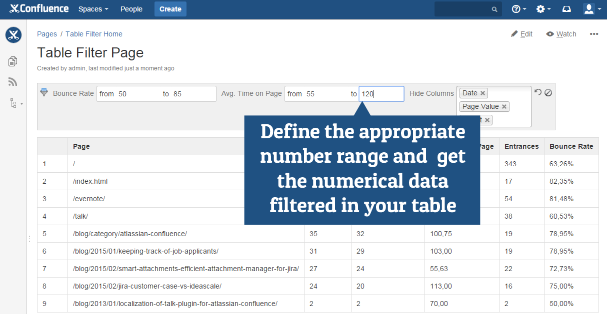Click the Pages breadcrumb link
Image resolution: width=607 pixels, height=314 pixels.
(x=47, y=34)
